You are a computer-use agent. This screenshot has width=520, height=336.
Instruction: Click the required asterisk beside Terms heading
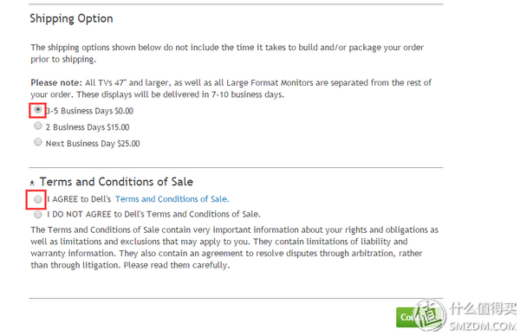[32, 183]
